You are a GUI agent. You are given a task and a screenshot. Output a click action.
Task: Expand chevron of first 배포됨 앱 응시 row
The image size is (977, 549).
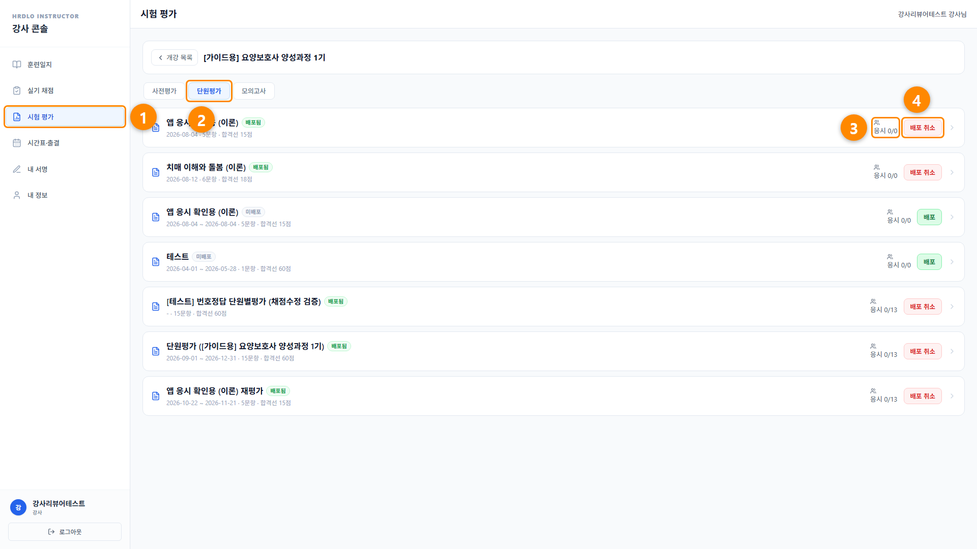[x=952, y=128]
